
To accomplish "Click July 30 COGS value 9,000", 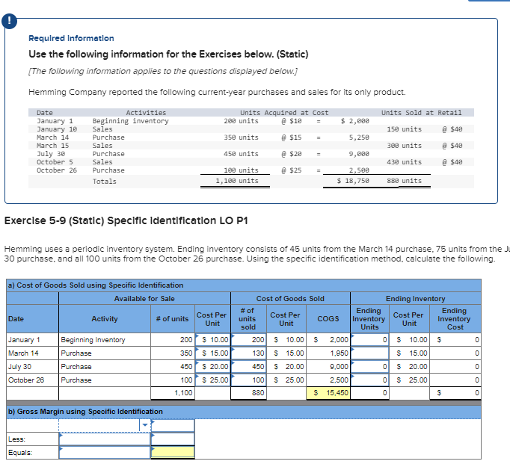I will pyautogui.click(x=328, y=367).
